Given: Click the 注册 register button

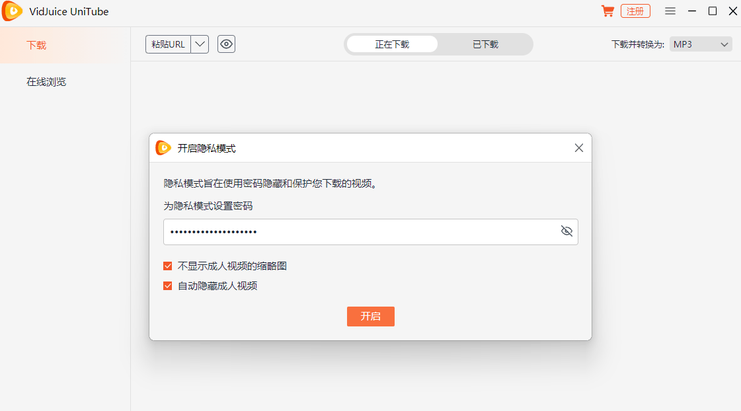Looking at the screenshot, I should point(635,11).
